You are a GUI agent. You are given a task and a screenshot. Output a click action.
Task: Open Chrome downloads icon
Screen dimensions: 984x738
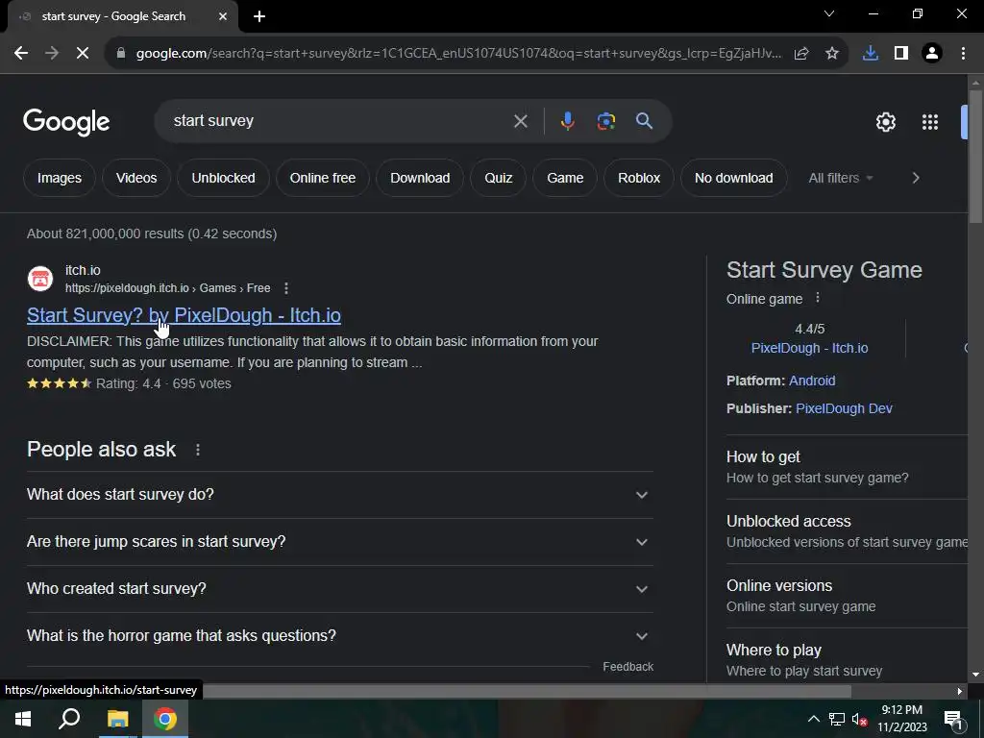click(871, 54)
